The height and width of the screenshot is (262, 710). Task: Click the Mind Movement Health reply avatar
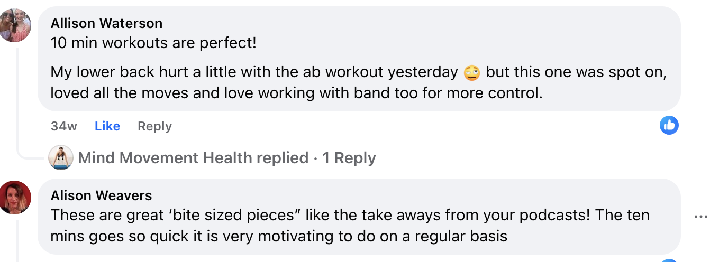click(x=61, y=157)
